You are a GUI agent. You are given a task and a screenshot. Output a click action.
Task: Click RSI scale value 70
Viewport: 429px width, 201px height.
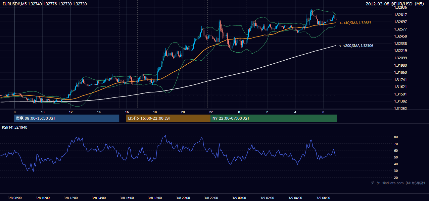(396, 144)
